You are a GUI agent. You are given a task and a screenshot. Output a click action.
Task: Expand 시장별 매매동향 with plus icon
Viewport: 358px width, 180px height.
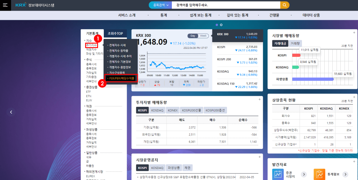[354, 33]
